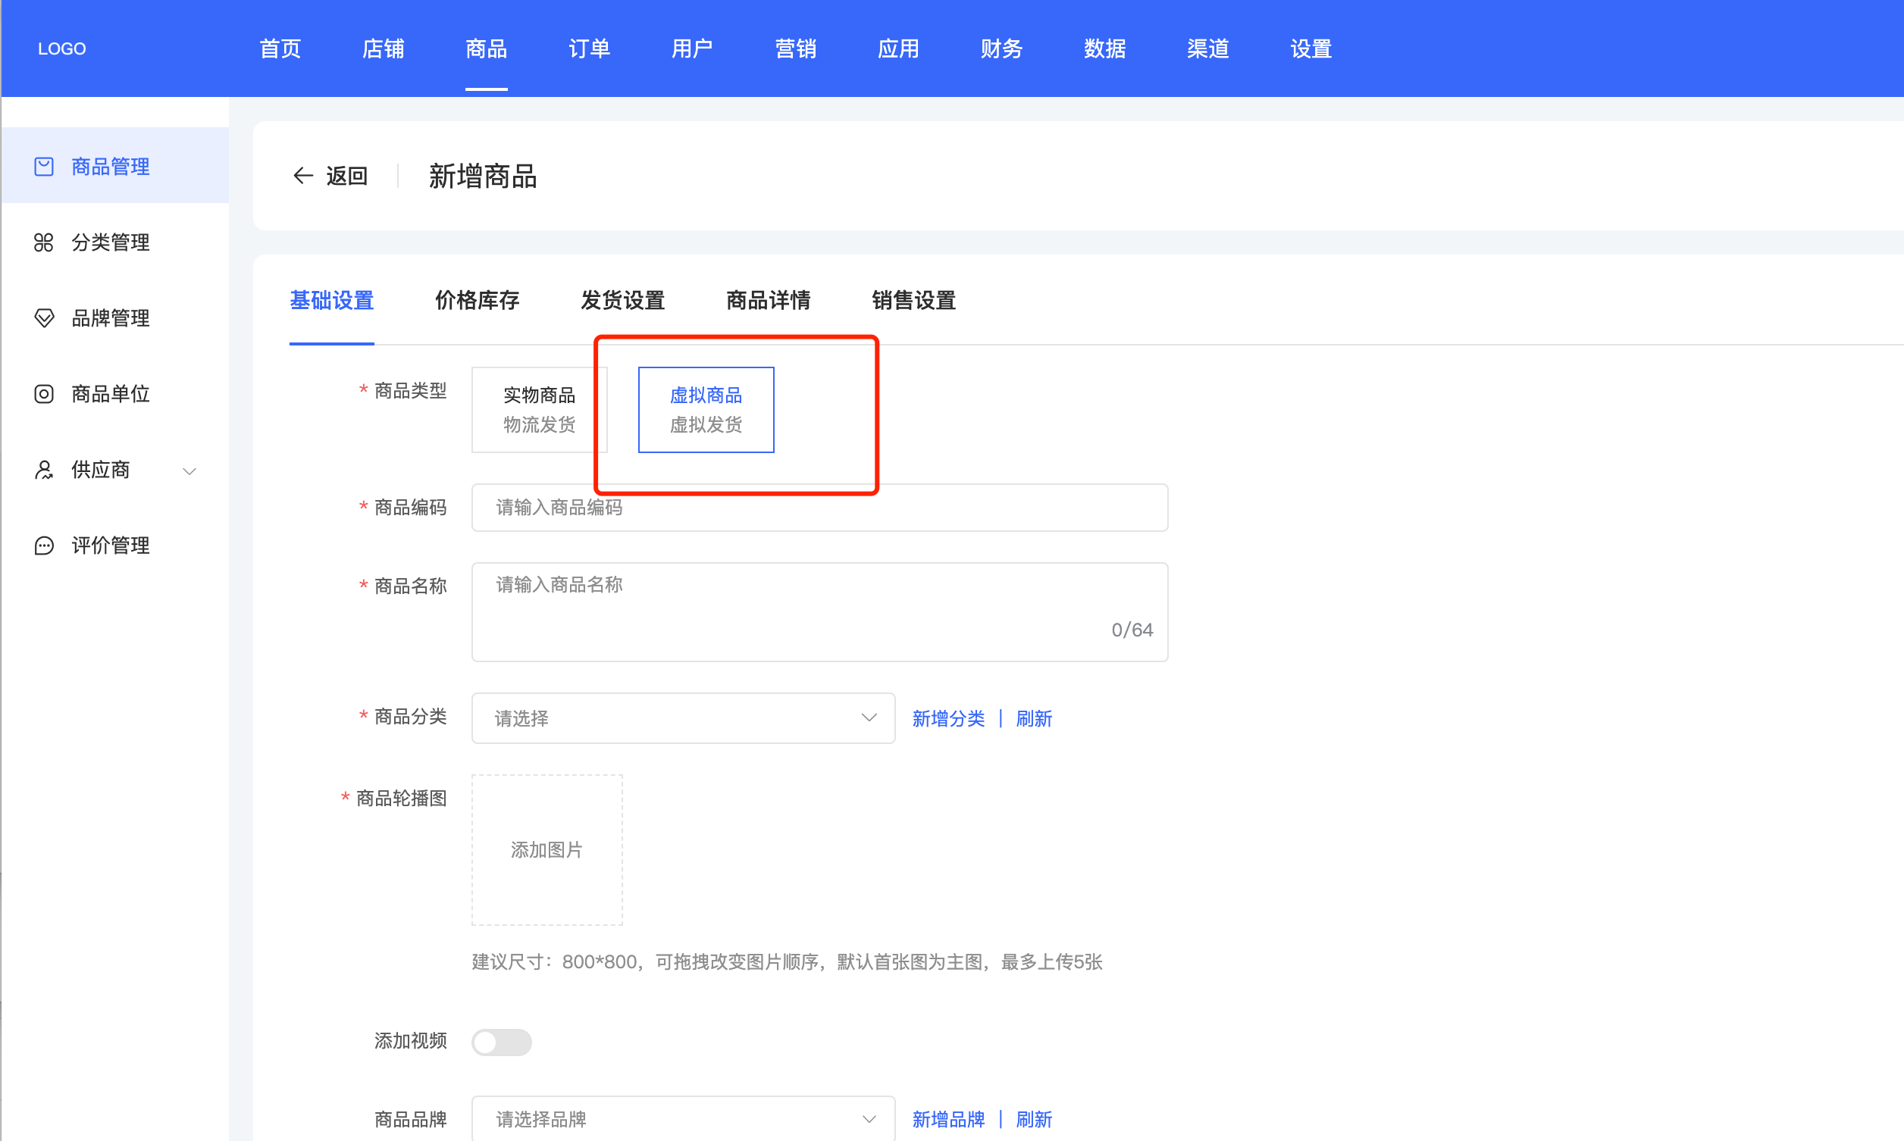
Task: Click the 分类管理 grid icon
Action: tap(44, 242)
